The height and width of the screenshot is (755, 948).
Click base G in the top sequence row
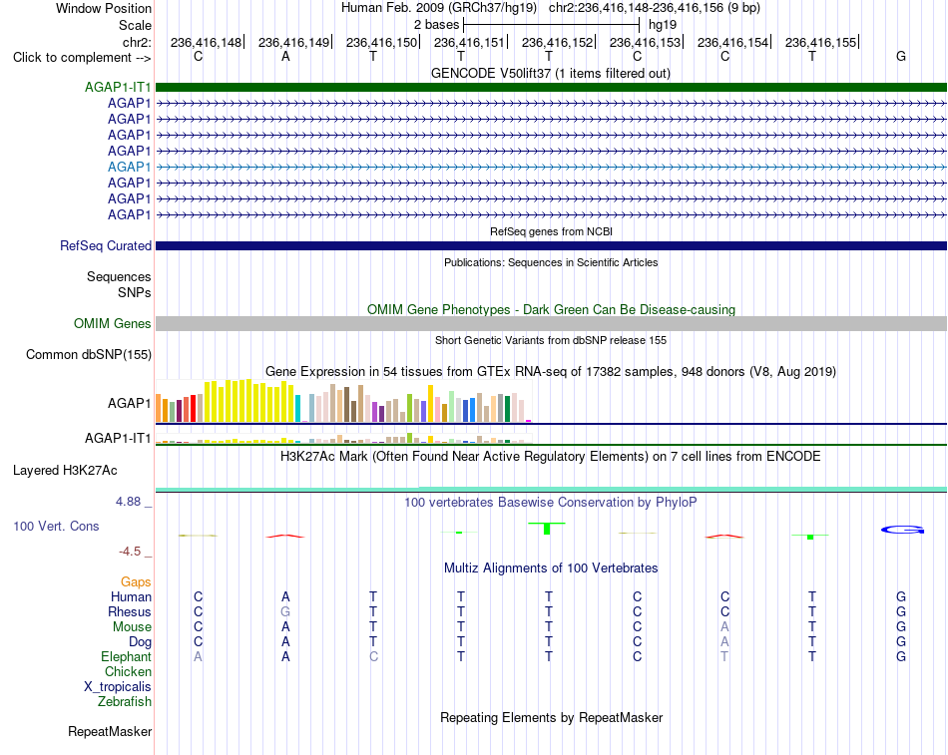click(x=901, y=57)
